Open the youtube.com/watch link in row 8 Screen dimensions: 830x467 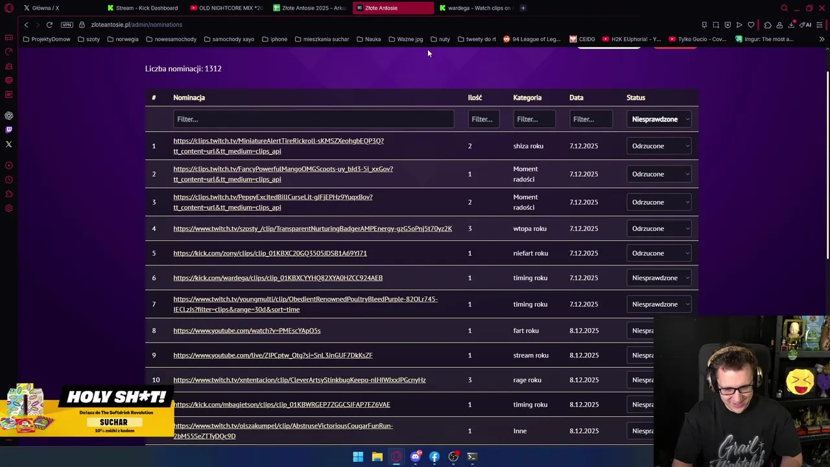tap(247, 331)
